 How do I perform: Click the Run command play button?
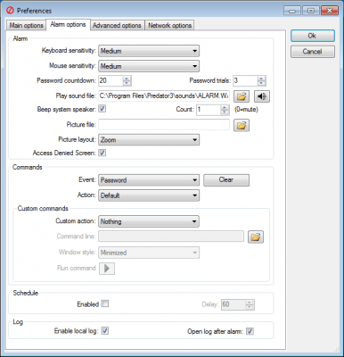[x=107, y=269]
